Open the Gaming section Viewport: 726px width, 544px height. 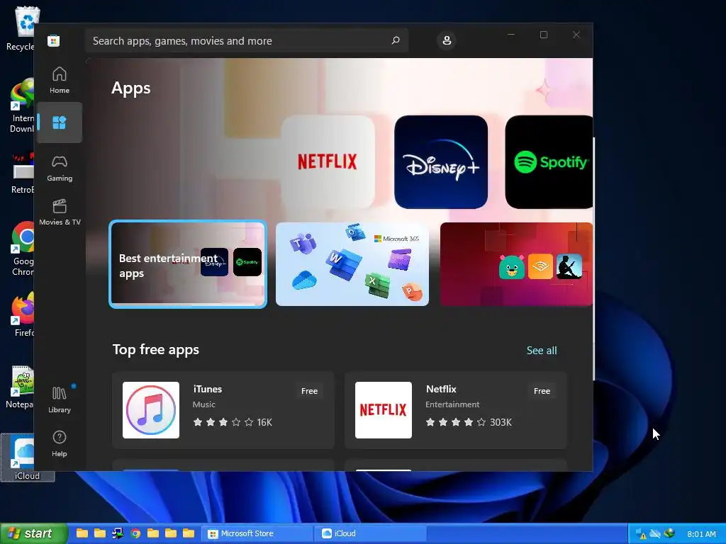[x=60, y=169]
